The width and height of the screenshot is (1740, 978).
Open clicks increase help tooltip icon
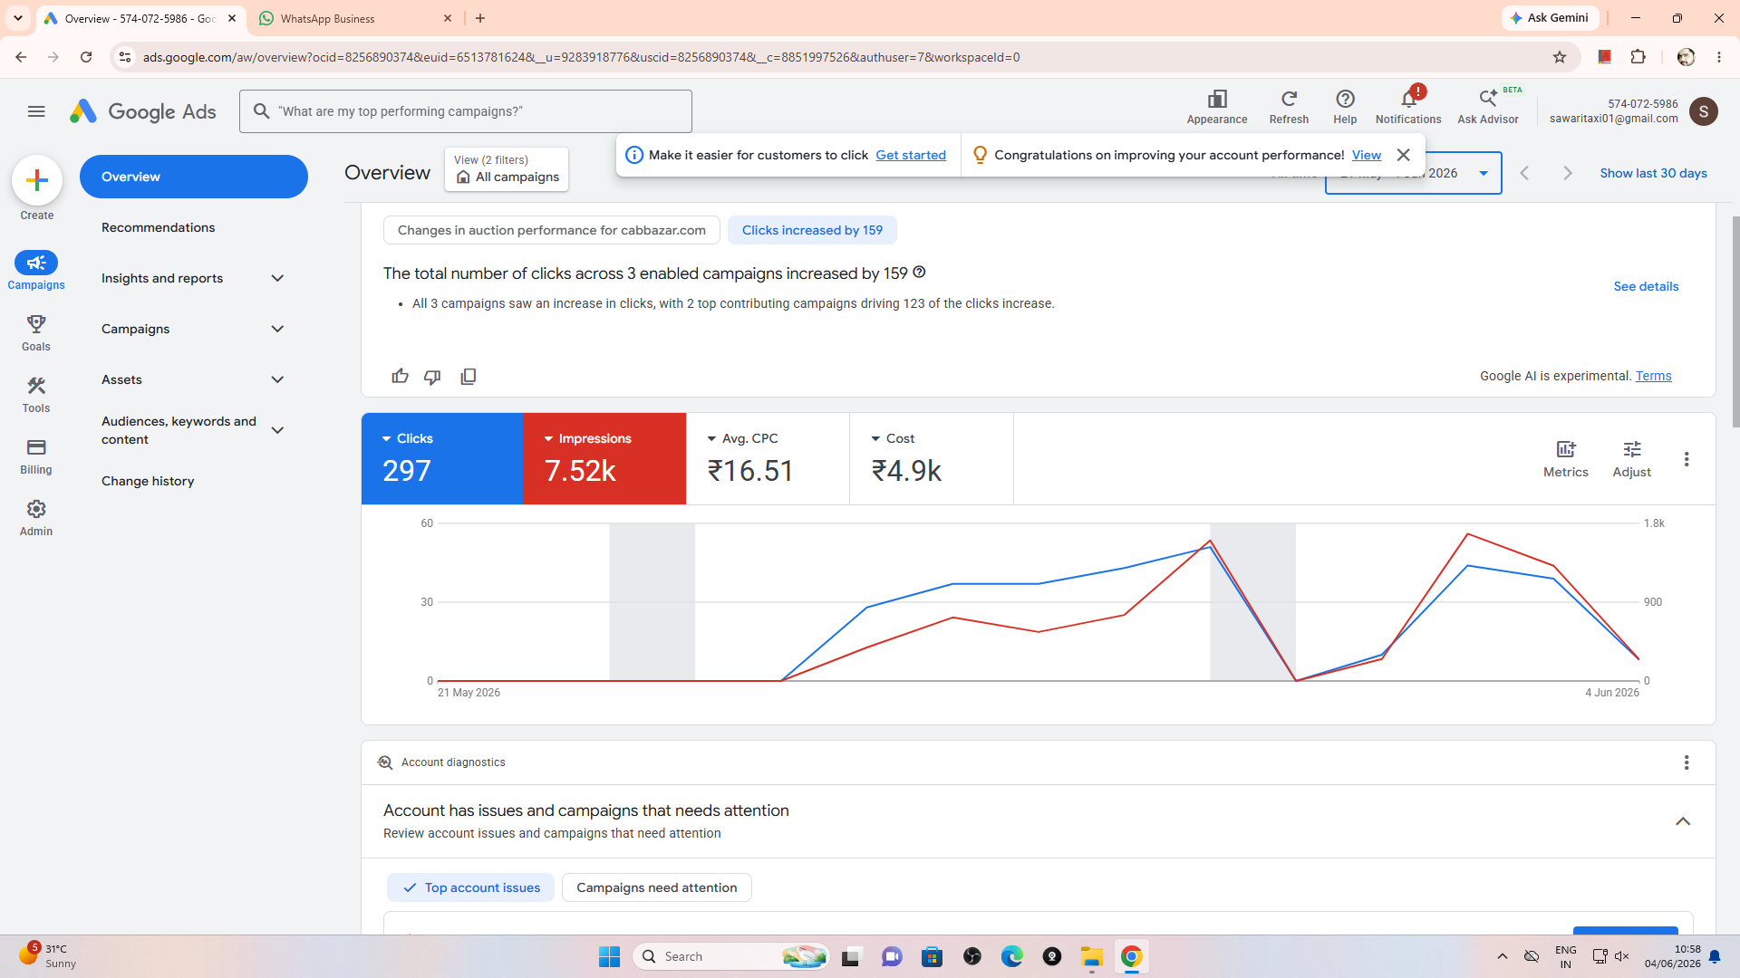[919, 273]
